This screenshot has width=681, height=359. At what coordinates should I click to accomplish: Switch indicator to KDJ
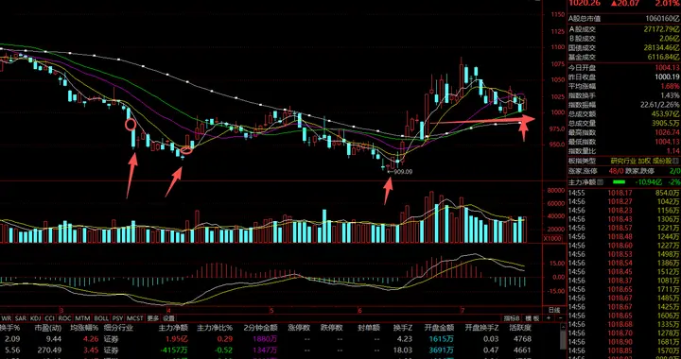tap(35, 317)
